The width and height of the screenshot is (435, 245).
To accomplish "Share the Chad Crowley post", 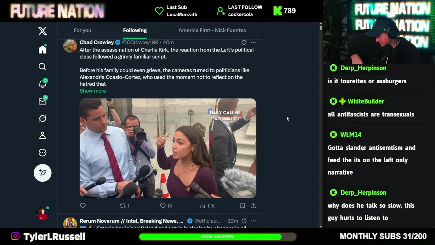I will tap(253, 206).
